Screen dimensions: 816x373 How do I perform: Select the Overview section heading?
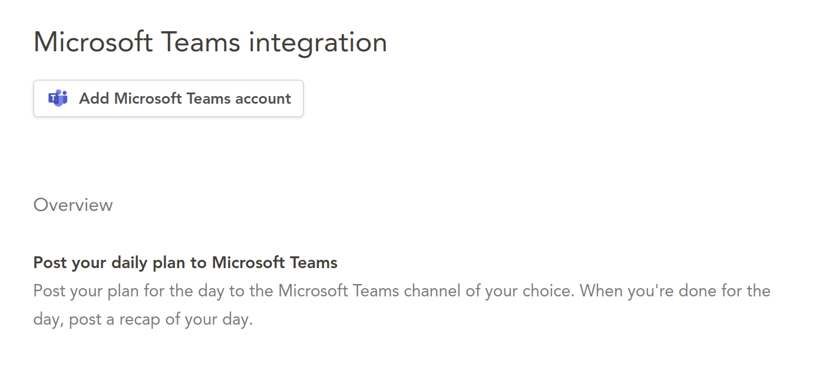pyautogui.click(x=73, y=205)
